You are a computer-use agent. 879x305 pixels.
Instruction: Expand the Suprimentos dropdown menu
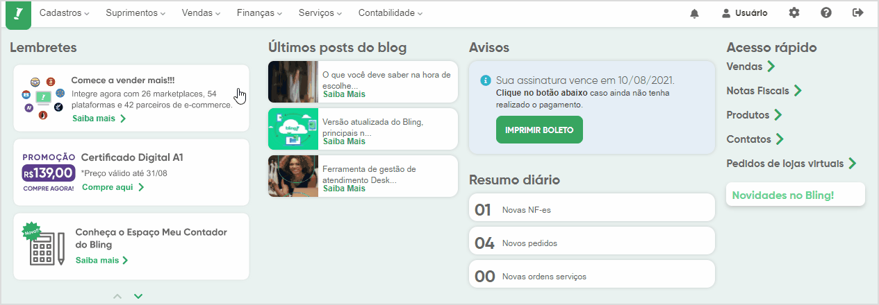(x=135, y=13)
